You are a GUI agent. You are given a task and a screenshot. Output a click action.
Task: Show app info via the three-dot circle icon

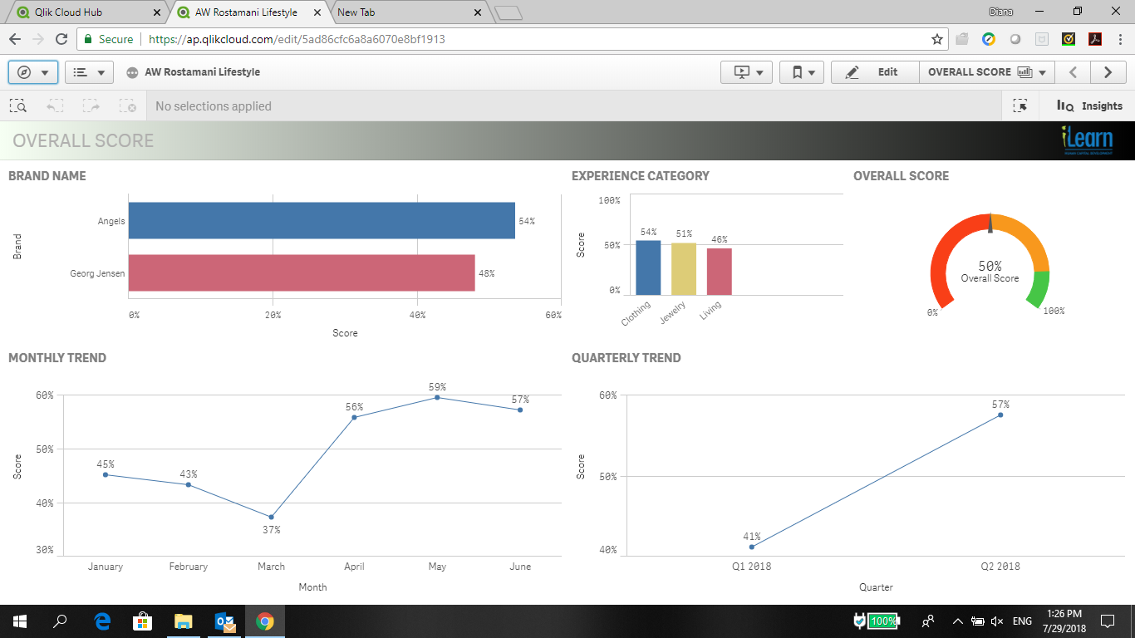coord(132,72)
